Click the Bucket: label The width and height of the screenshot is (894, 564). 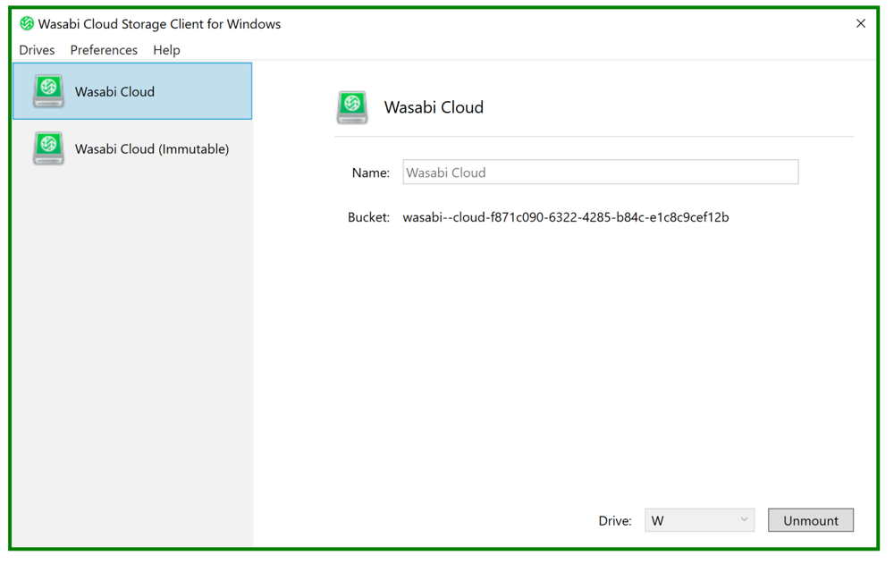[369, 217]
